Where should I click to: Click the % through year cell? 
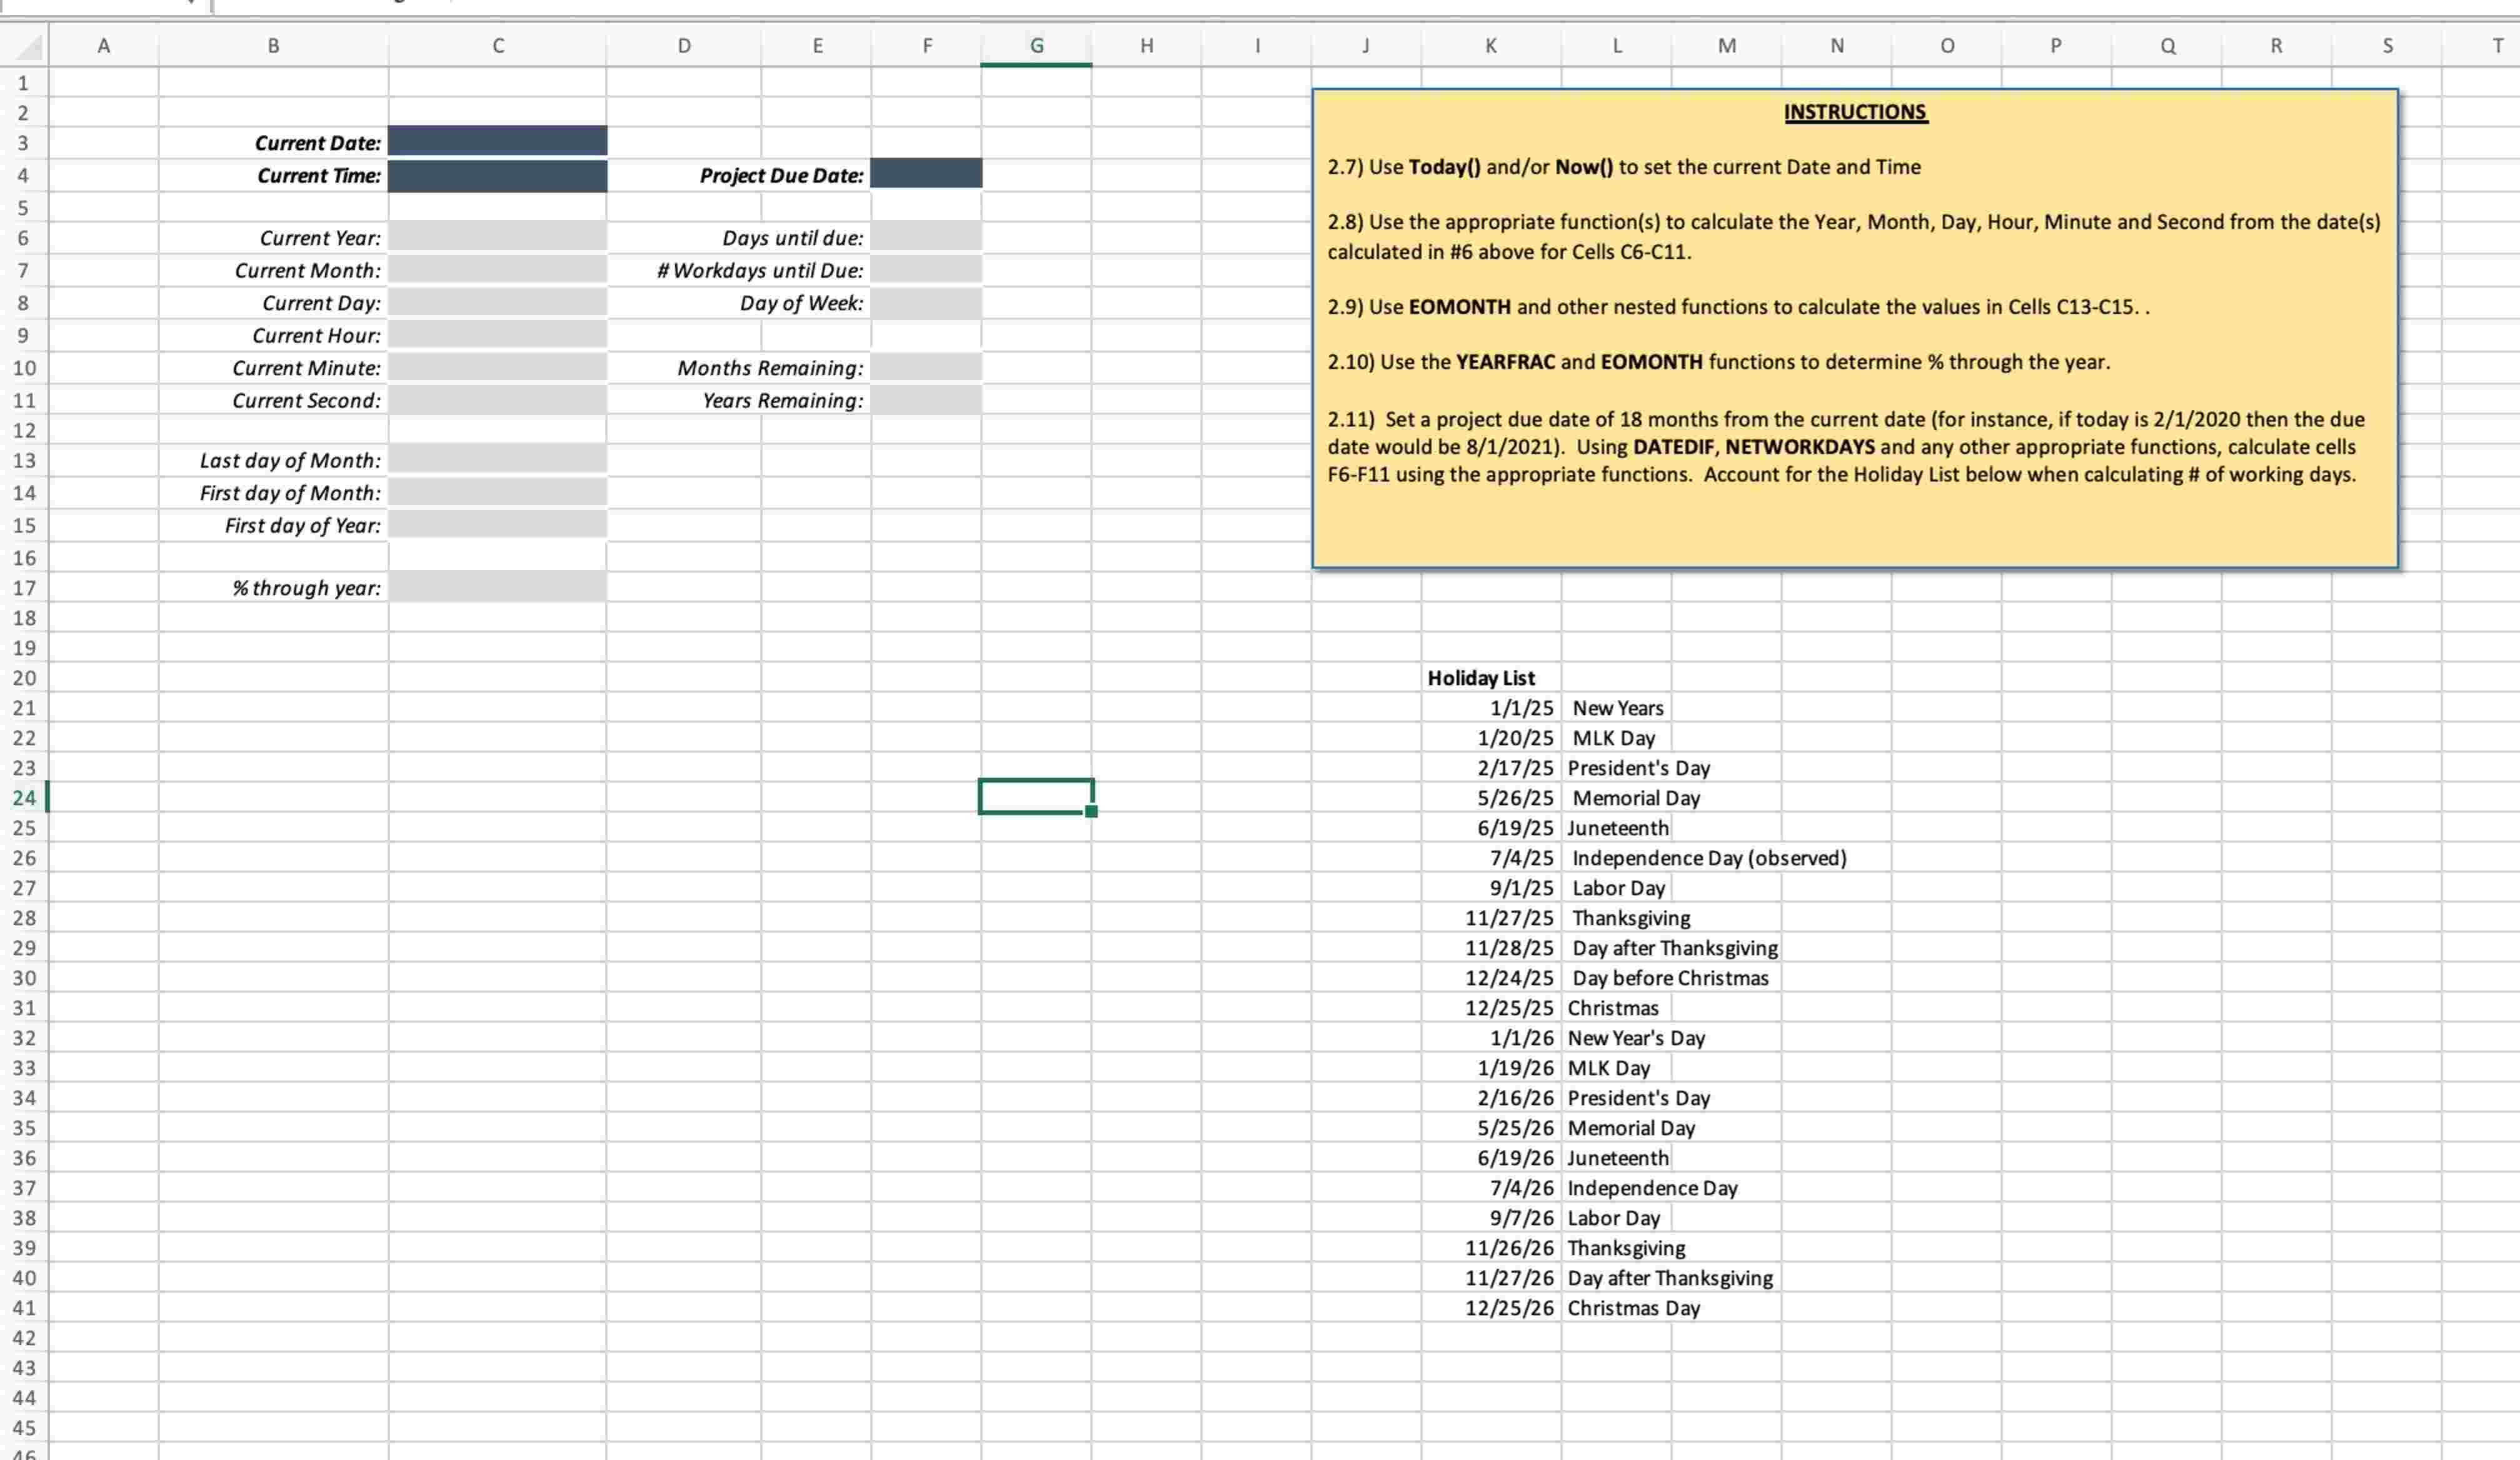click(497, 588)
